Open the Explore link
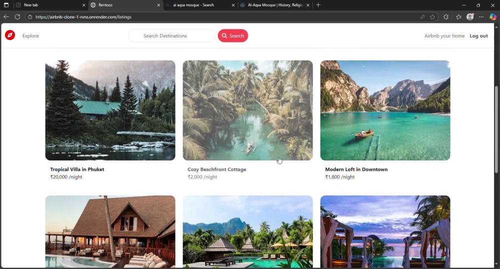The height and width of the screenshot is (269, 500). [x=30, y=35]
